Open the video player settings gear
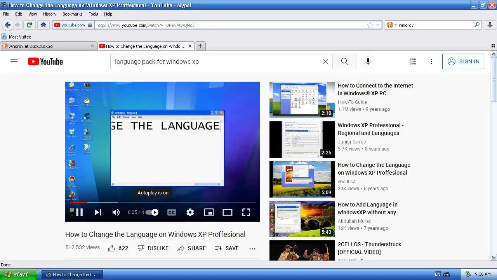The width and height of the screenshot is (497, 280). (190, 212)
